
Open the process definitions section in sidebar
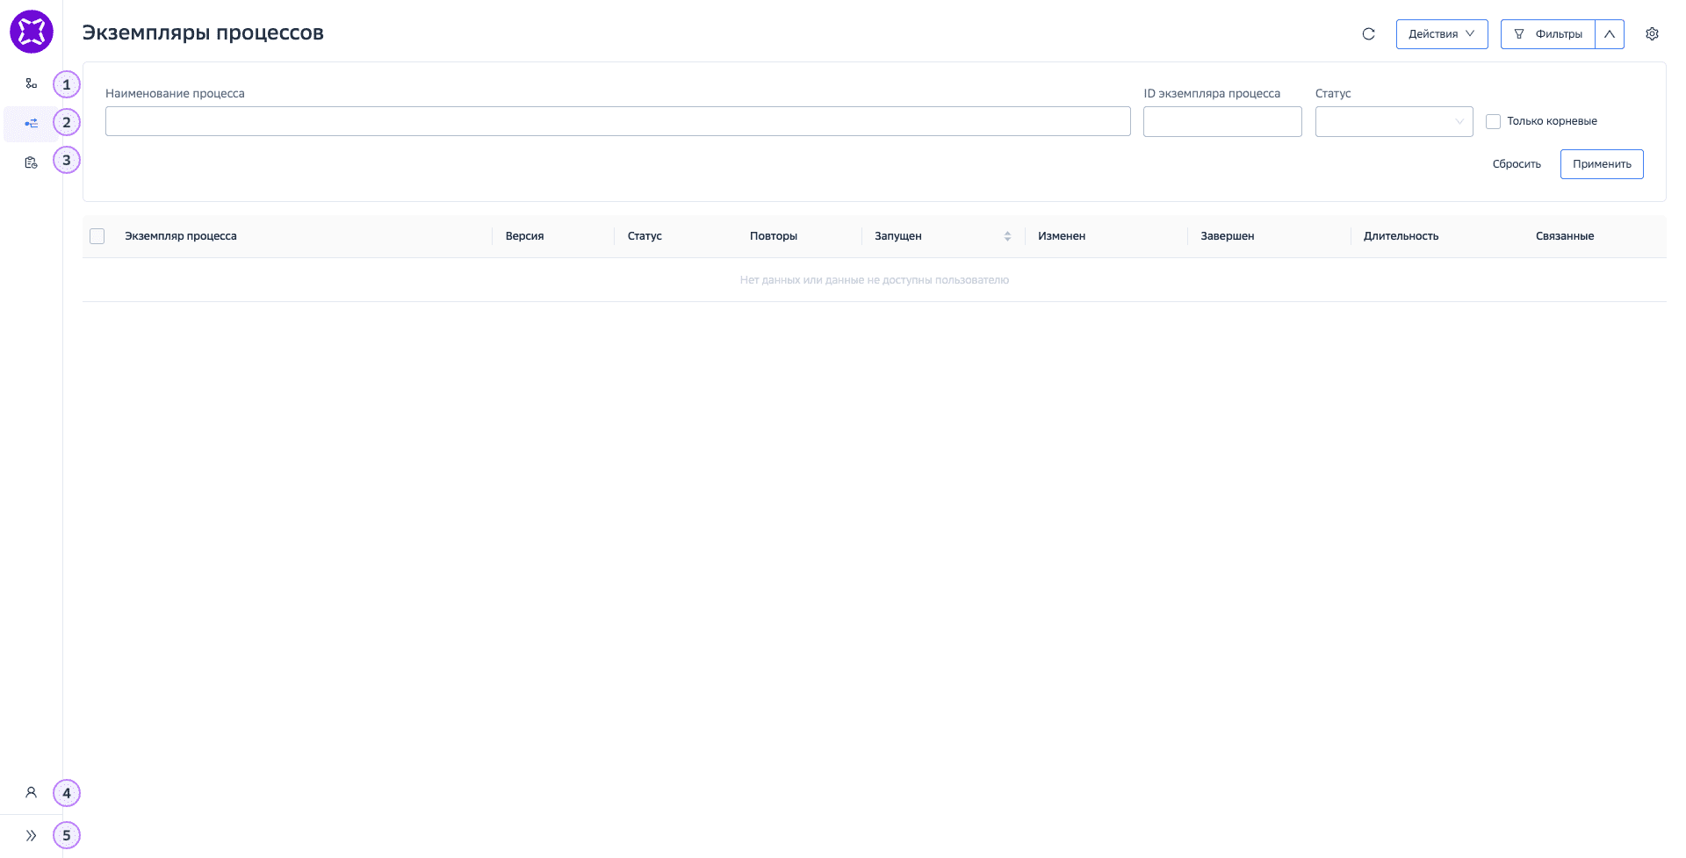point(32,83)
